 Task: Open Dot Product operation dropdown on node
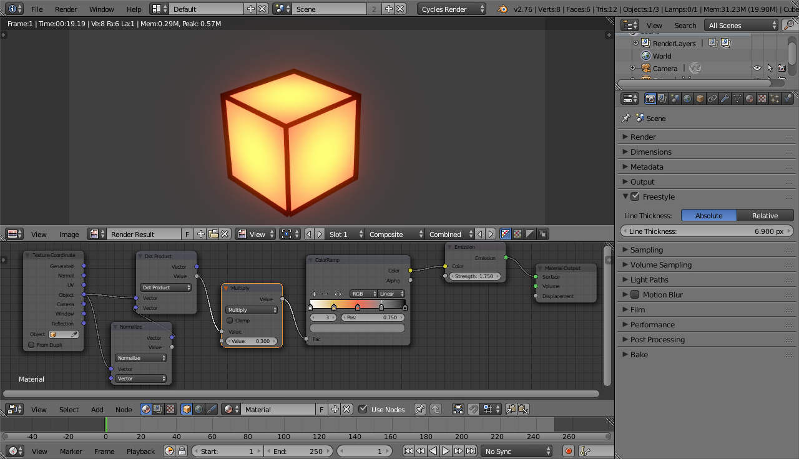tap(166, 287)
